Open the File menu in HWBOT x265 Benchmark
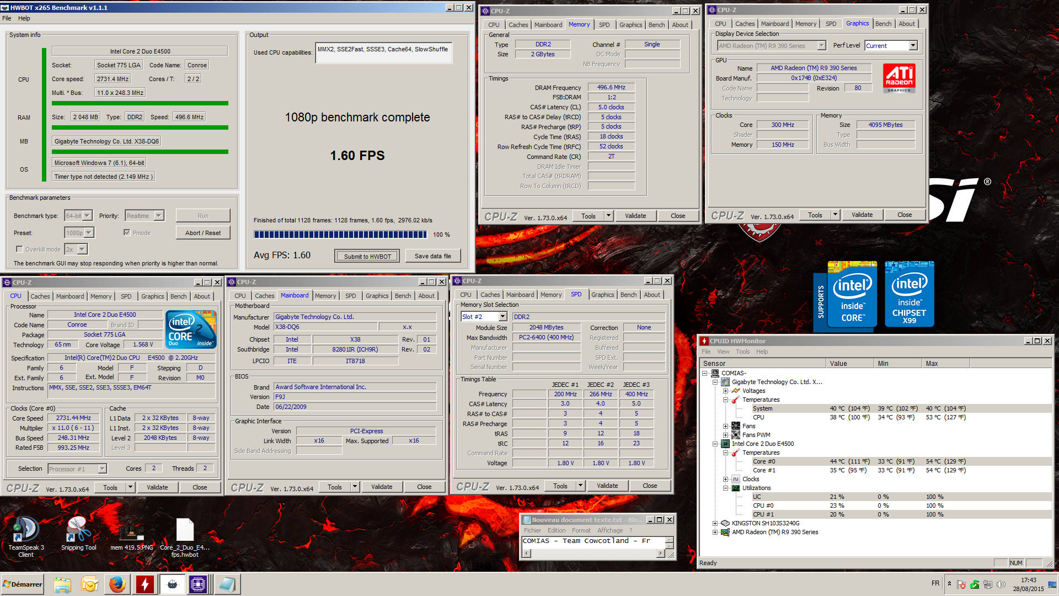 pos(7,18)
